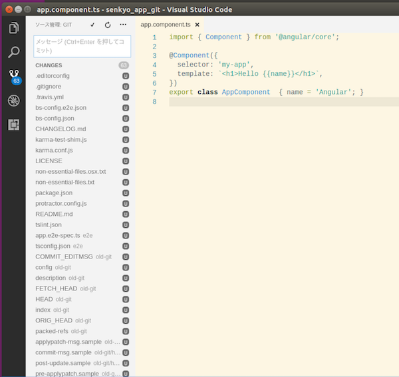
Task: Select protractor.config.js change
Action: coord(81,204)
